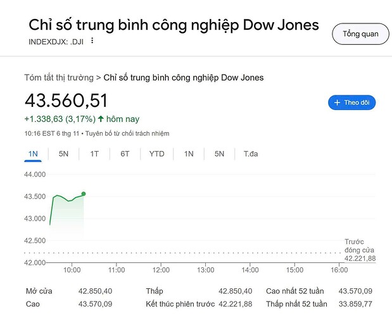Viewport: 392px width, 316px height.
Task: Switch to the T.đa range tab
Action: pos(251,154)
